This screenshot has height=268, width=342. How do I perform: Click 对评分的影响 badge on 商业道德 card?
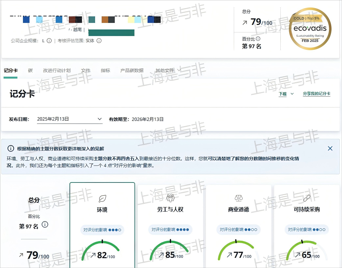[x=239, y=230]
